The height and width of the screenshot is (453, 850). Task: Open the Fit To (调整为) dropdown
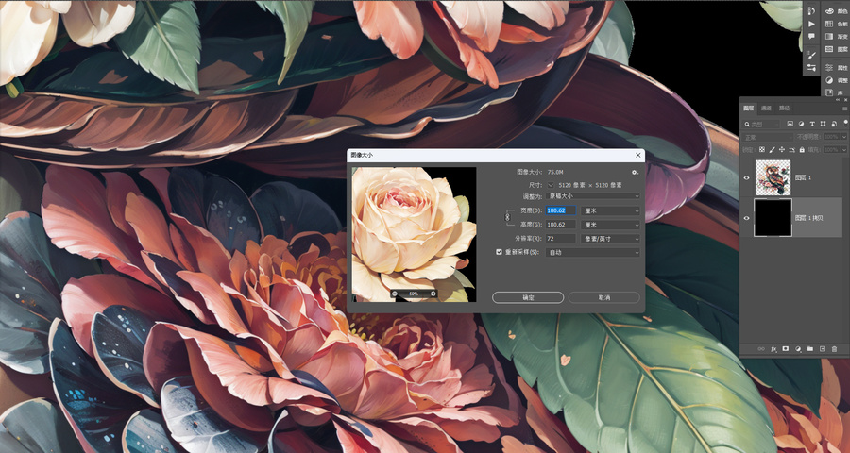[593, 195]
